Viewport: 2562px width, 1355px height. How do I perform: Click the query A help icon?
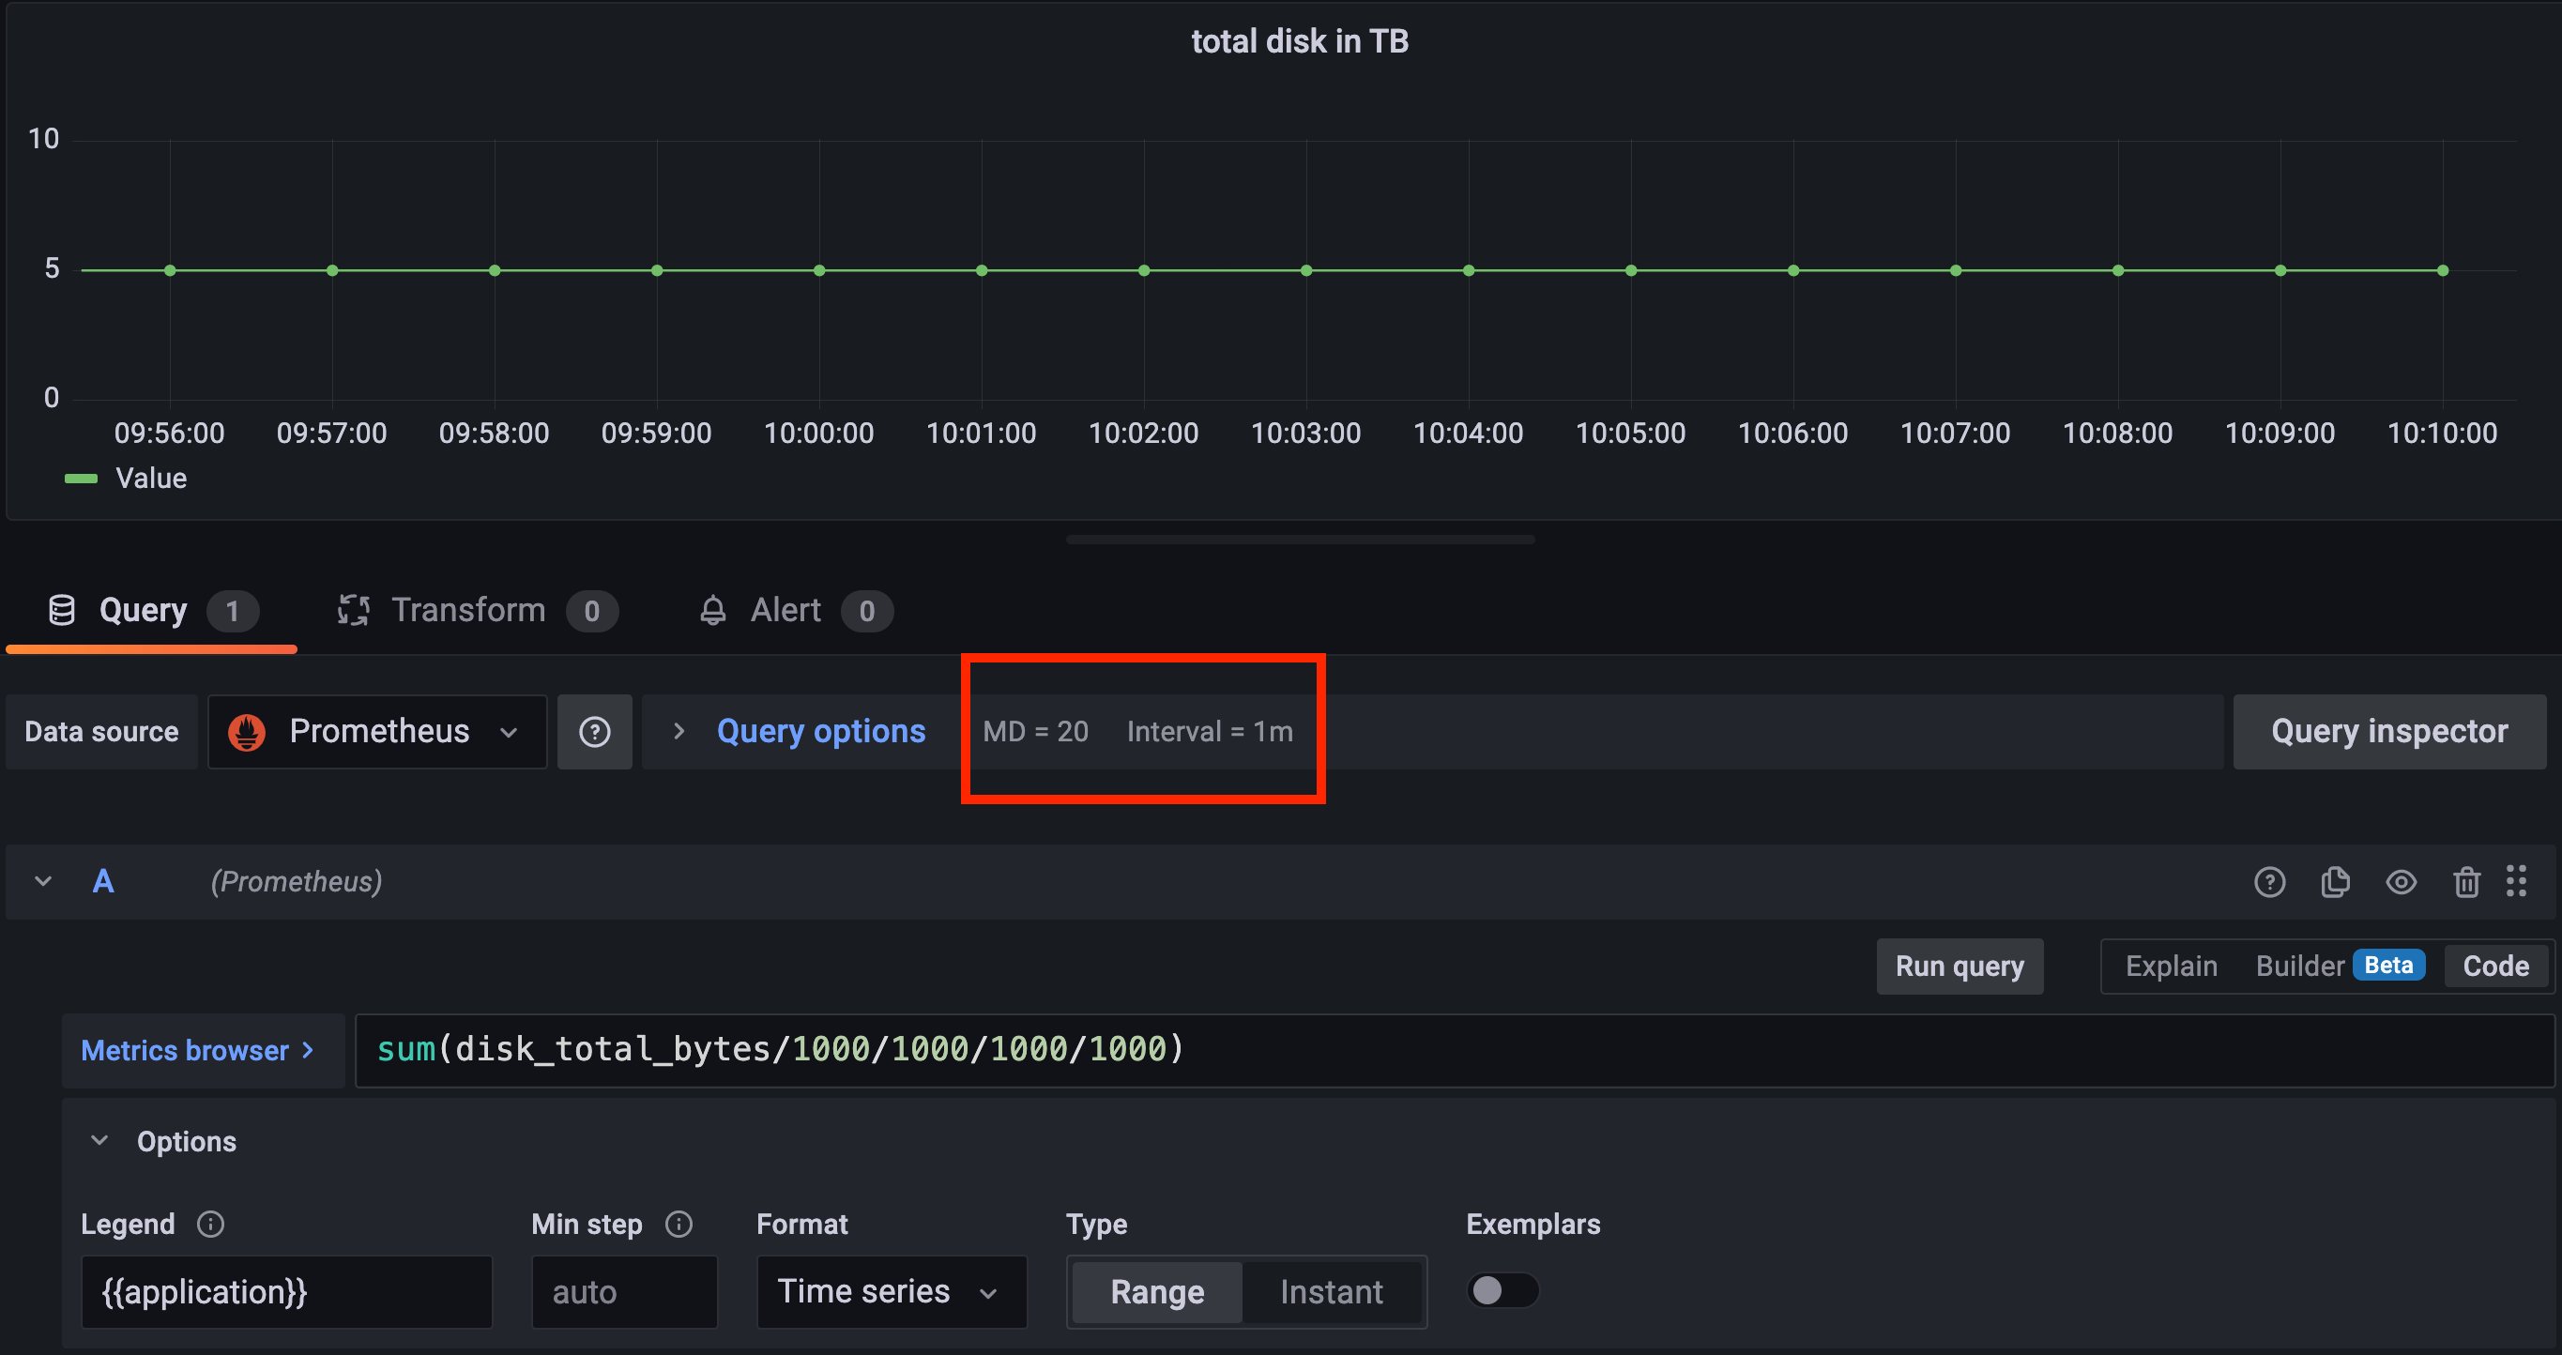[2268, 882]
